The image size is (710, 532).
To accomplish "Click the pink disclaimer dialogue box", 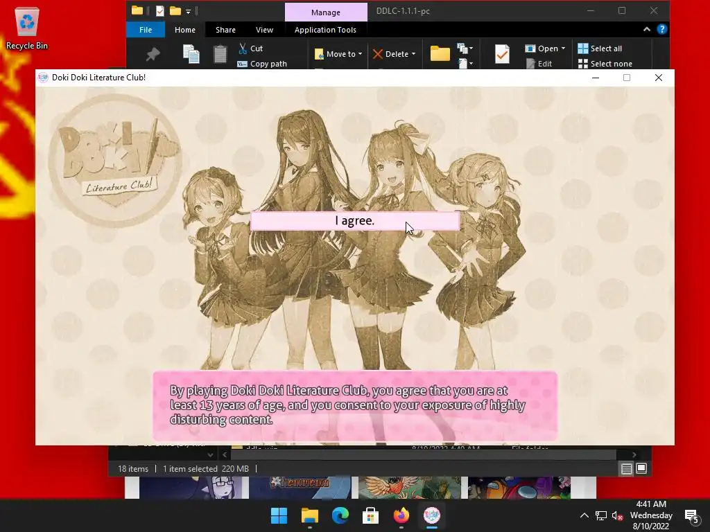I will point(355,406).
